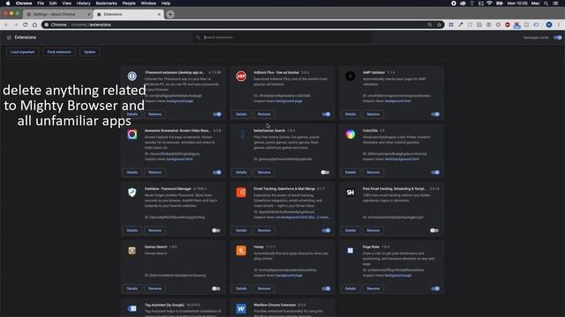Click Load unpacked button
565x317 pixels.
(x=22, y=52)
